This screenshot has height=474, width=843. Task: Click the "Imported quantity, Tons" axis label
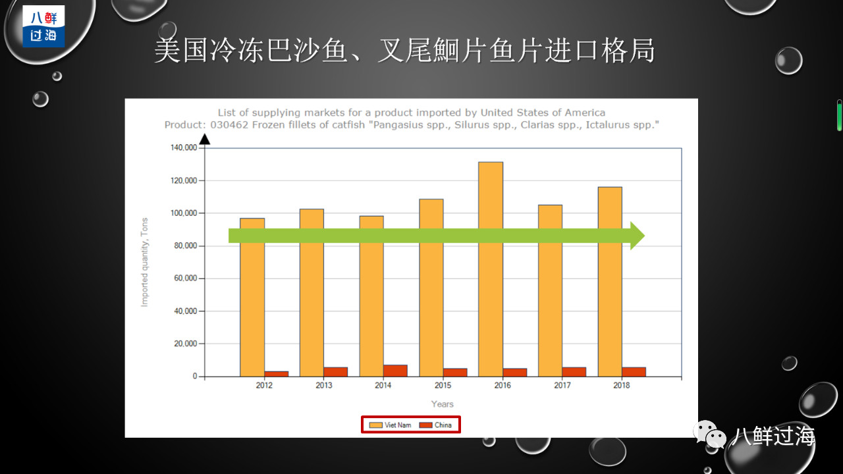pyautogui.click(x=145, y=262)
